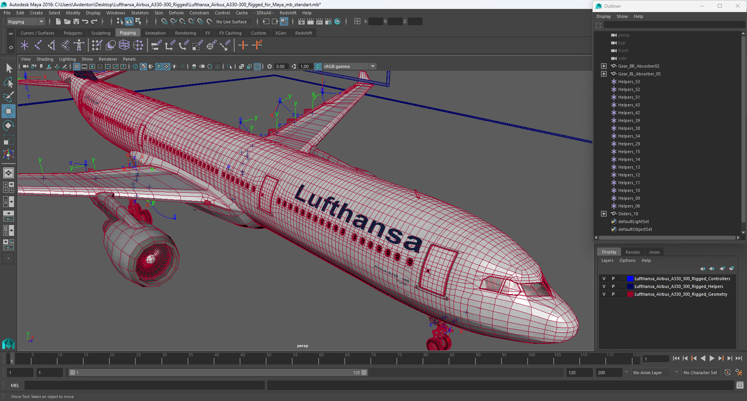Click the Render current frame clapper icon
The width and height of the screenshot is (747, 401).
click(310, 22)
